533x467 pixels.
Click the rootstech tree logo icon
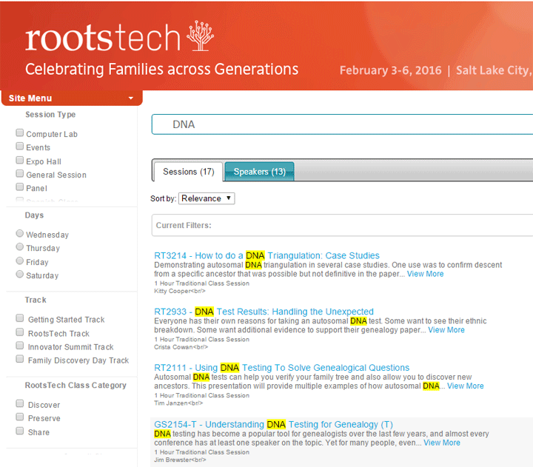[x=200, y=36]
